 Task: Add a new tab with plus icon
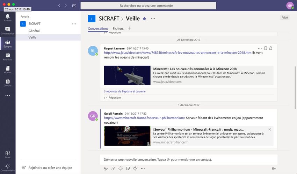(130, 28)
